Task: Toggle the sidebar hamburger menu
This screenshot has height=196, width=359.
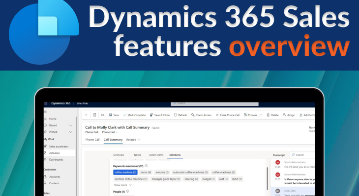Action: 45,112
